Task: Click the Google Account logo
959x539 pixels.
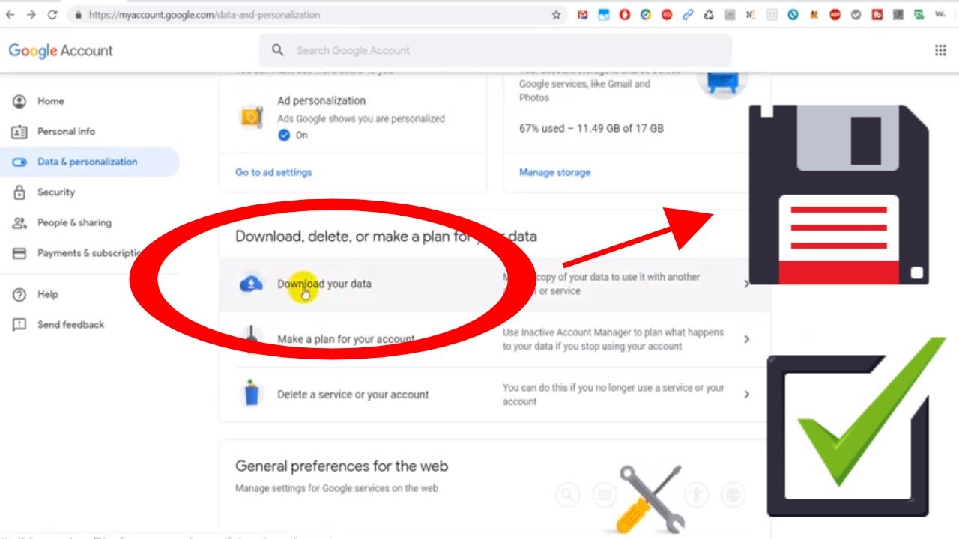Action: [x=61, y=50]
